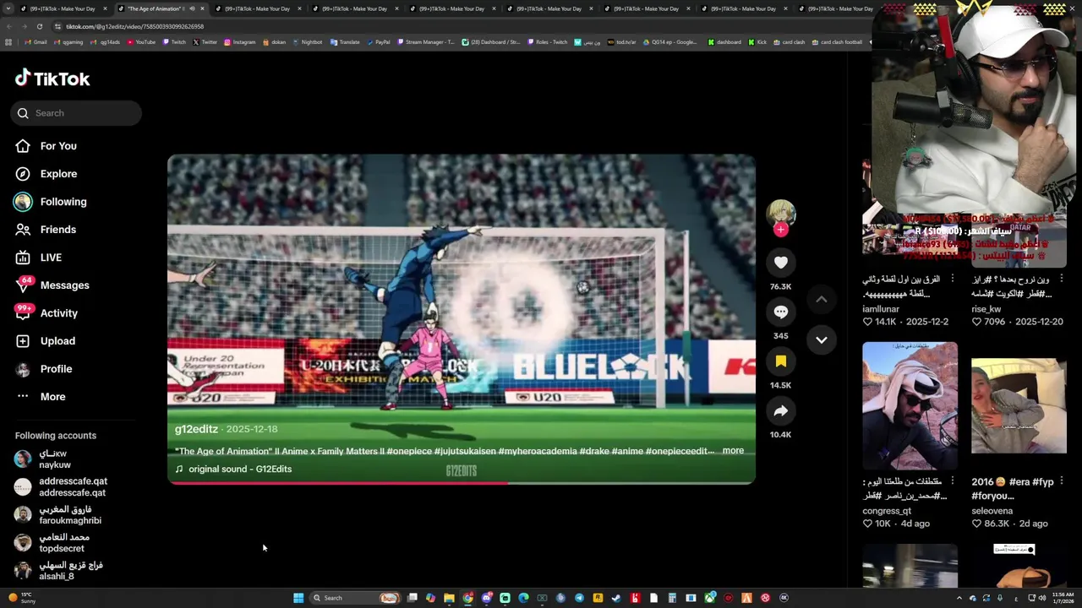The image size is (1082, 608).
Task: Open the Windows Start button
Action: (298, 598)
